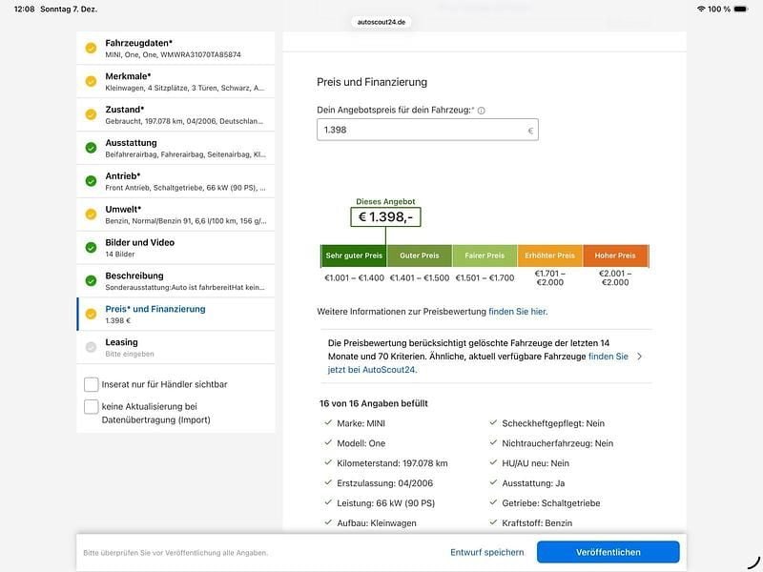Screen dimensions: 763x572
Task: Click the green checkmark icon beside Ausstattung
Action: pos(91,148)
